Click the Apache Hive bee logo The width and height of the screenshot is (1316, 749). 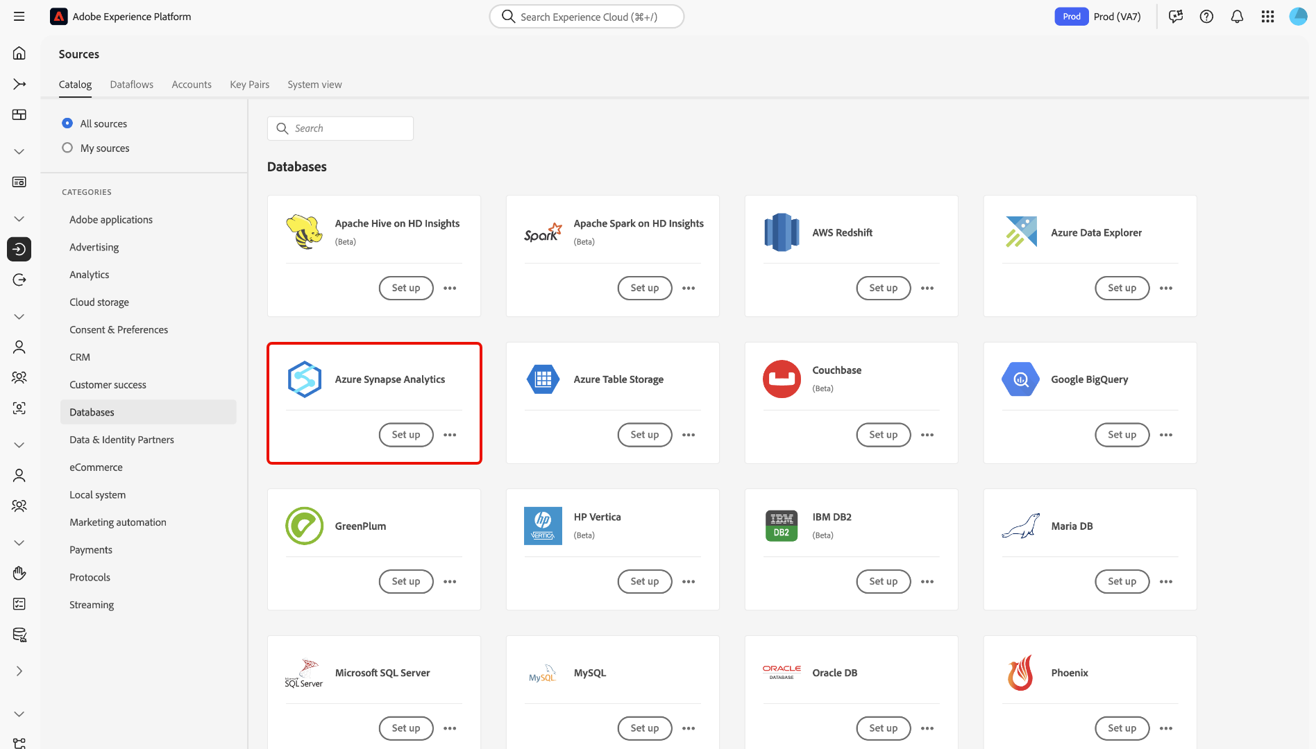click(304, 232)
